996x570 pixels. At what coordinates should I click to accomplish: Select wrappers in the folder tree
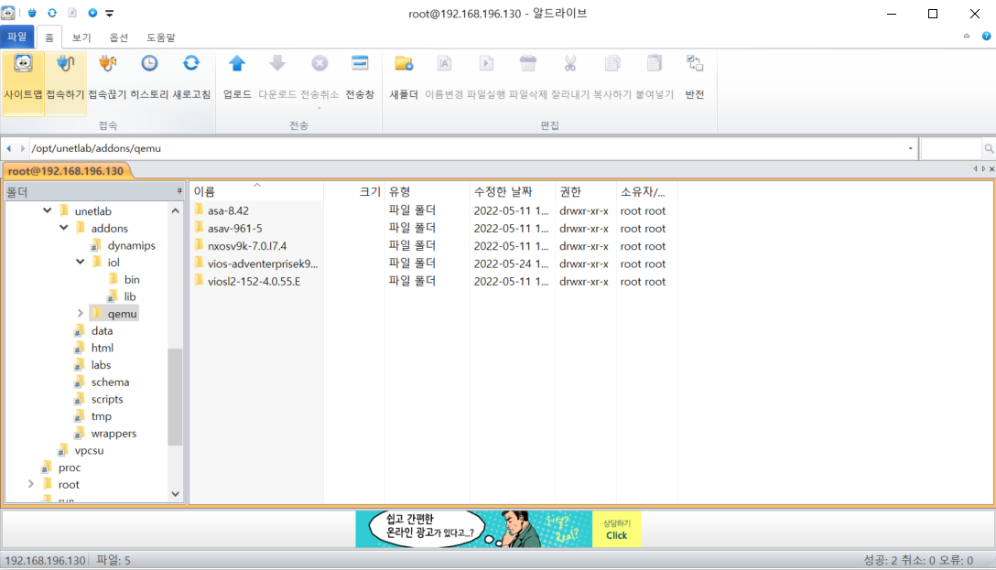click(x=114, y=434)
